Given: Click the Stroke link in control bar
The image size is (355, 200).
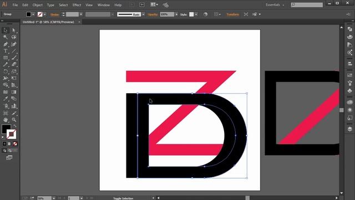Looking at the screenshot, I should tap(54, 14).
